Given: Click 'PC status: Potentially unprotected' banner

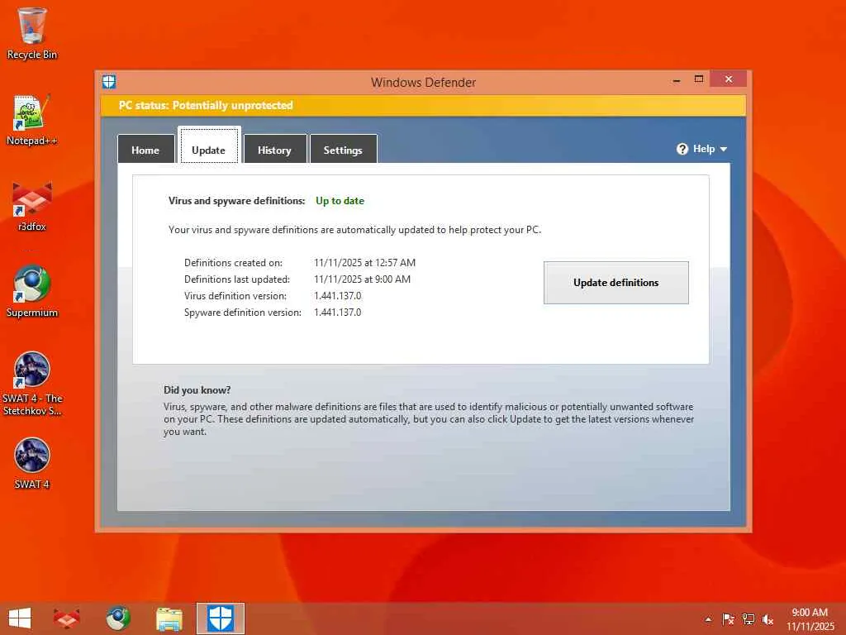Looking at the screenshot, I should click(x=424, y=105).
